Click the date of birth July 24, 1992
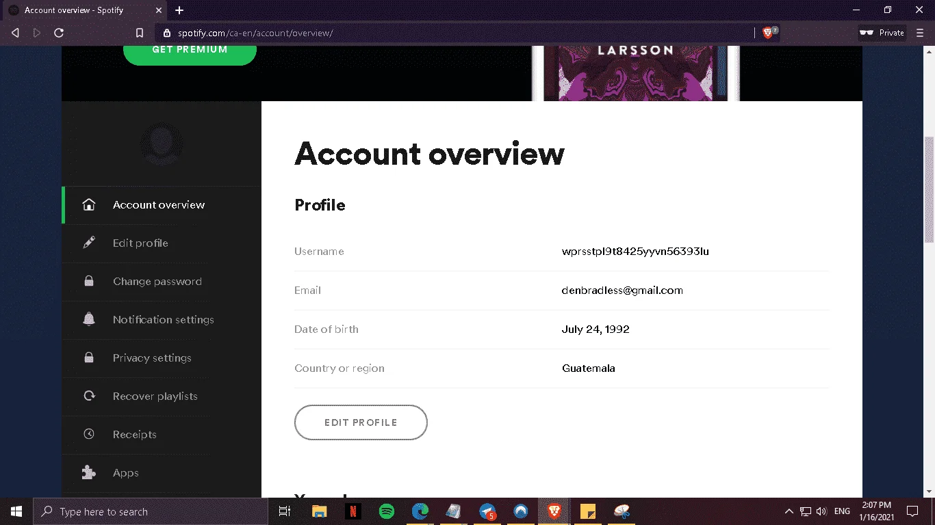Screen dimensions: 935x525 point(595,329)
